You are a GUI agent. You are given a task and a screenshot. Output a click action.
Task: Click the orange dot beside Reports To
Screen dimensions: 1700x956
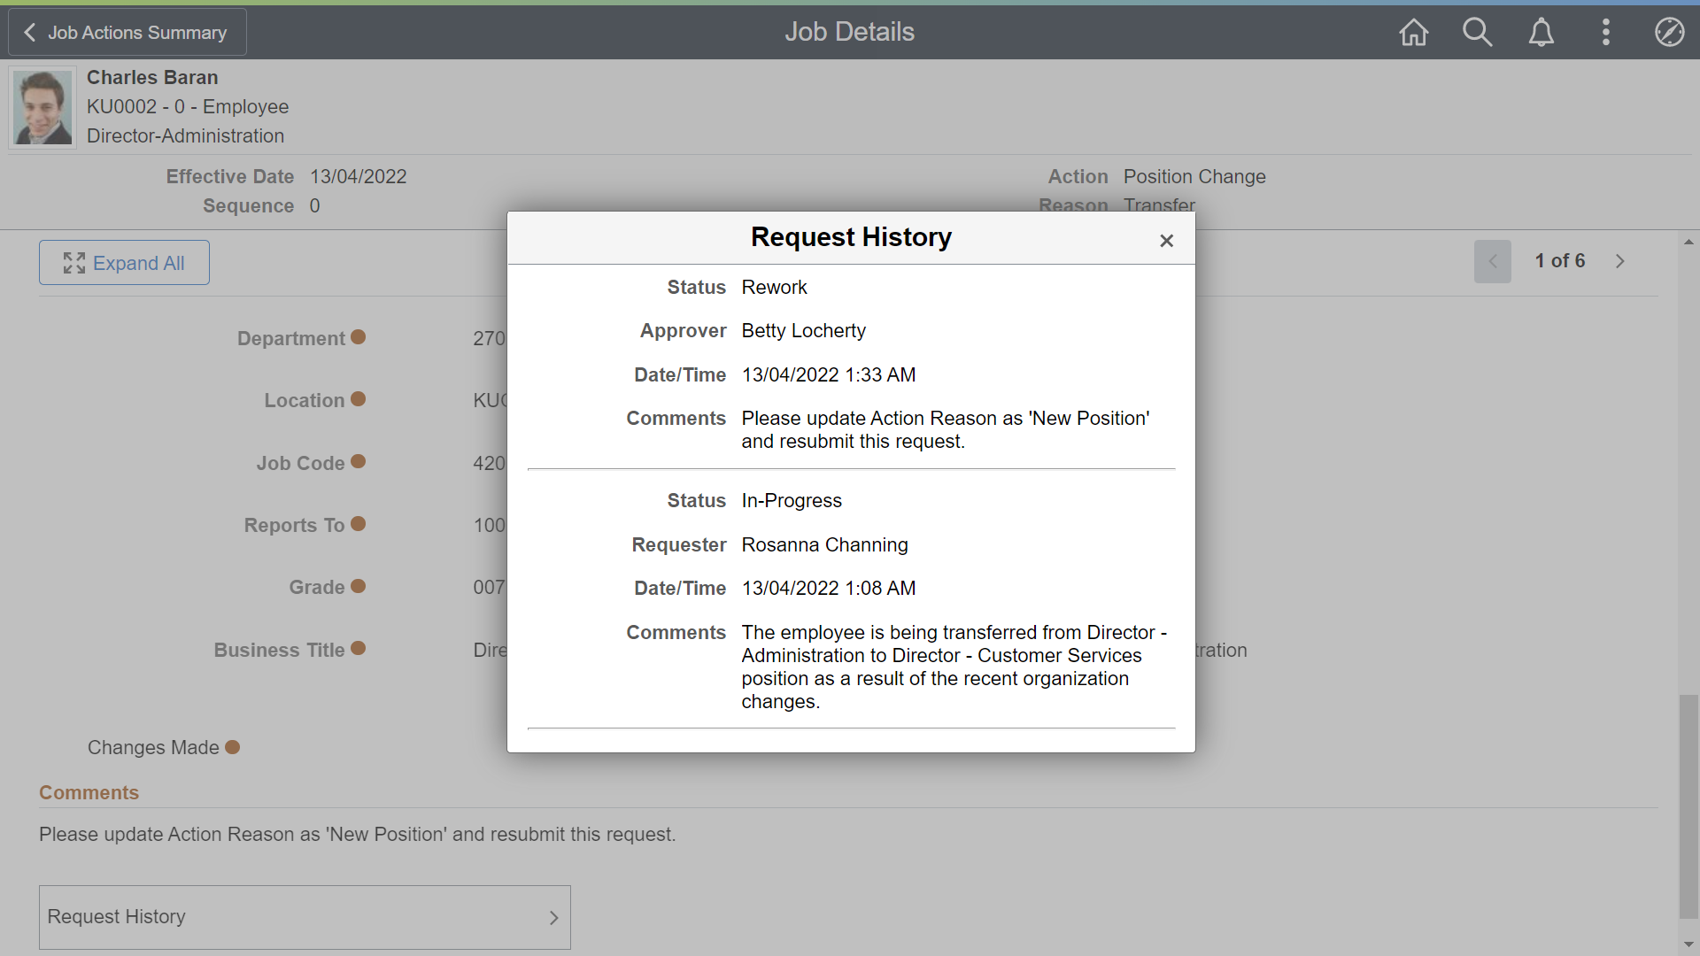click(x=358, y=524)
